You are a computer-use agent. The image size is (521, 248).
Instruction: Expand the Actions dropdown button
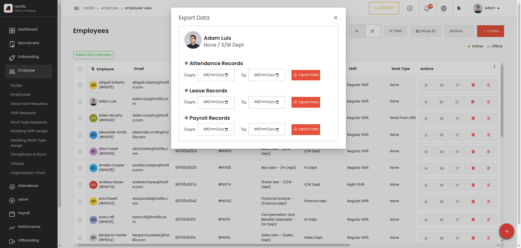[459, 31]
